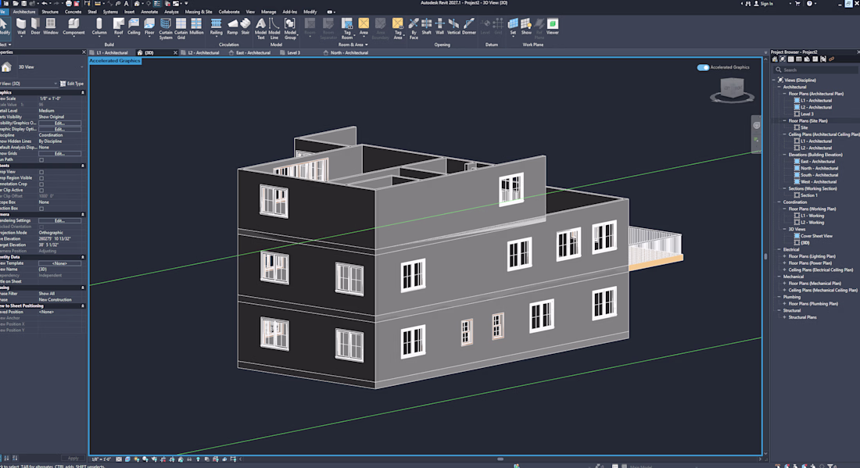Collapse the Architectural branch in Project Browser
The height and width of the screenshot is (468, 860).
(x=779, y=88)
